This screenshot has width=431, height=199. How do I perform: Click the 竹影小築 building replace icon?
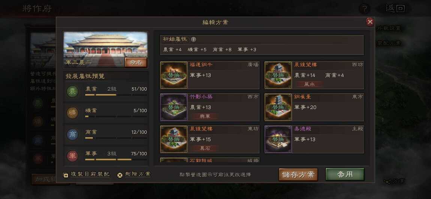[174, 107]
